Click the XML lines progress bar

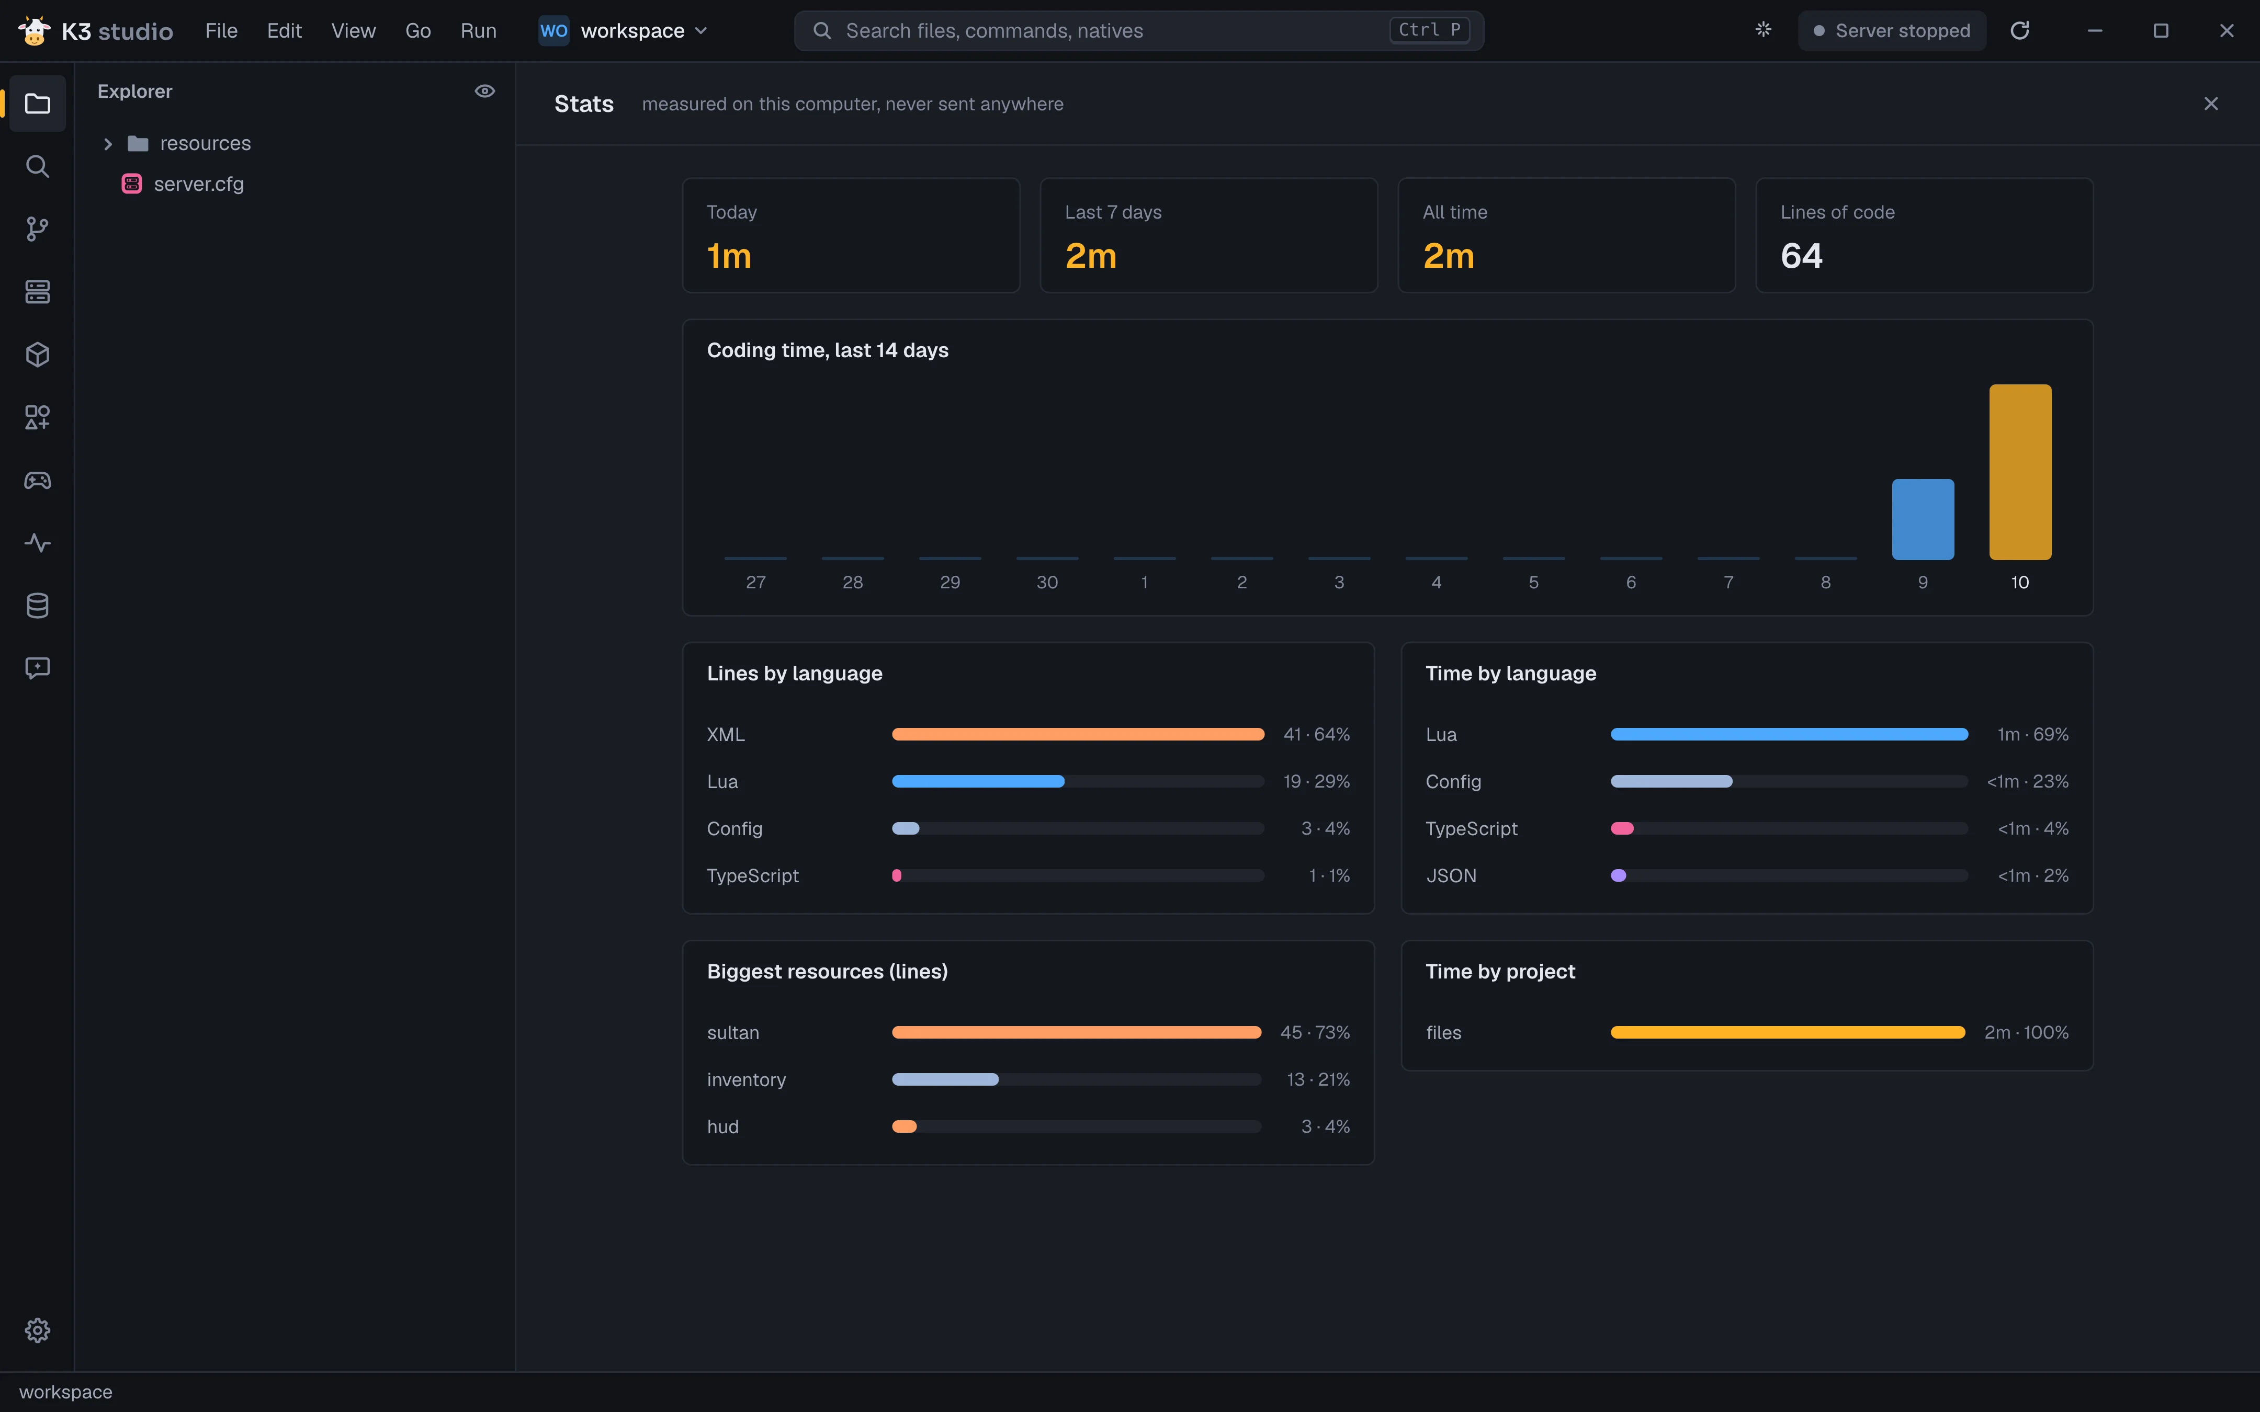(x=1078, y=735)
